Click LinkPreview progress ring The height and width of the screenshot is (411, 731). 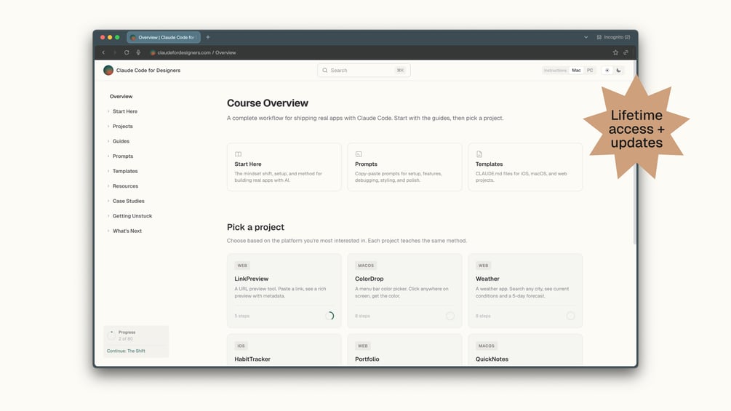pyautogui.click(x=329, y=316)
